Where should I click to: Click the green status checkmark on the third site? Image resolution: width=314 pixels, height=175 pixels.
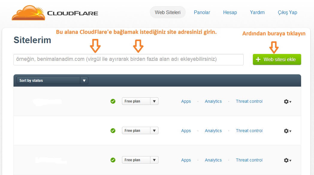point(113,160)
